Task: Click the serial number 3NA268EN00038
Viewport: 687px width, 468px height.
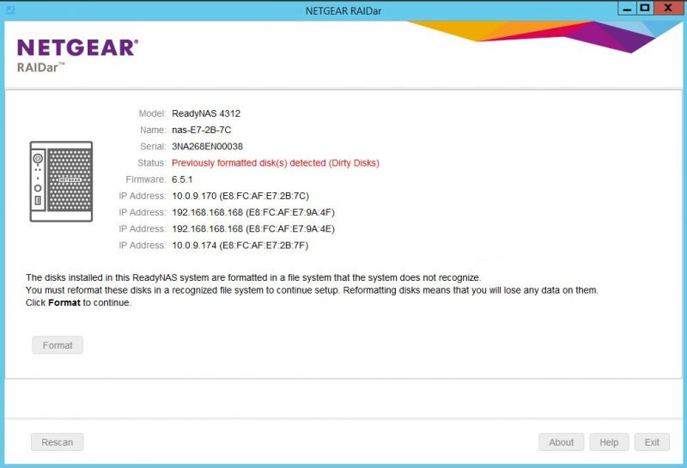Action: [207, 146]
